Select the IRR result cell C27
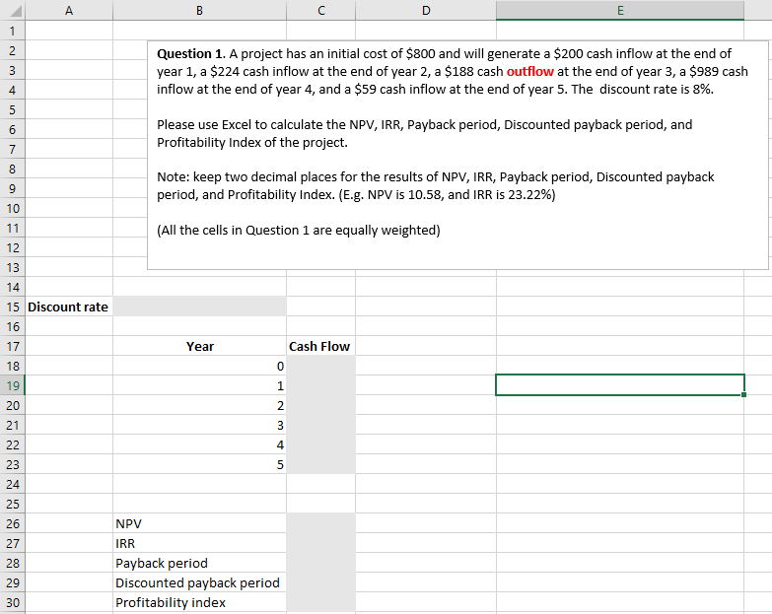 pyautogui.click(x=321, y=543)
